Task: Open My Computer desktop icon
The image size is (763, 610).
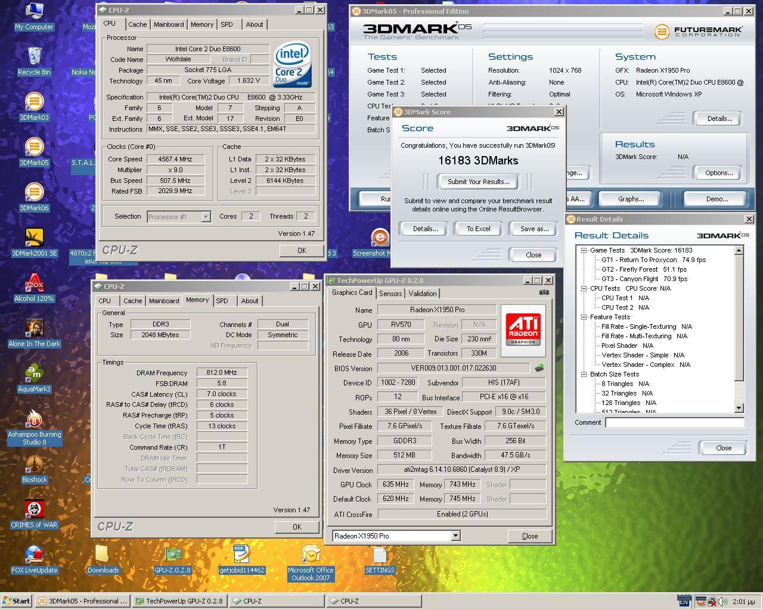Action: pos(34,16)
